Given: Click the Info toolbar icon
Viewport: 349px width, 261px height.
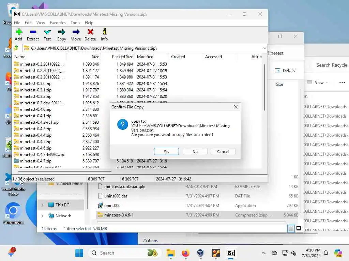Looking at the screenshot, I should coord(104,35).
